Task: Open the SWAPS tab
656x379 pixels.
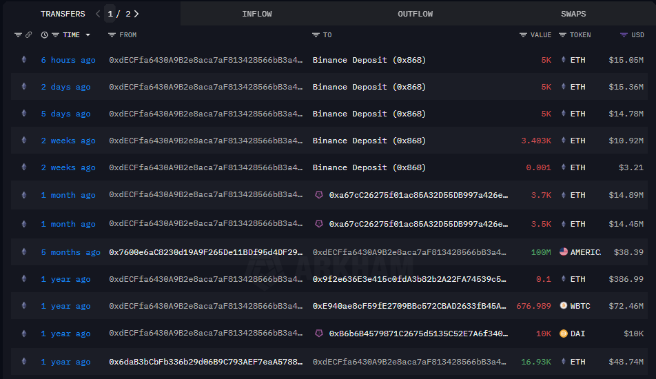Action: click(573, 14)
